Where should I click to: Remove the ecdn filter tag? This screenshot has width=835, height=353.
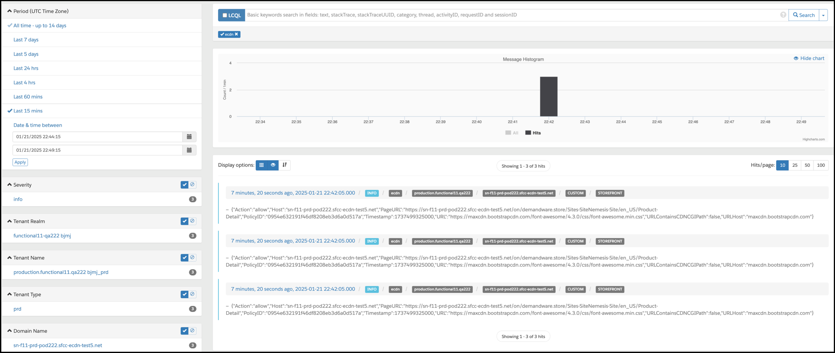coord(236,34)
